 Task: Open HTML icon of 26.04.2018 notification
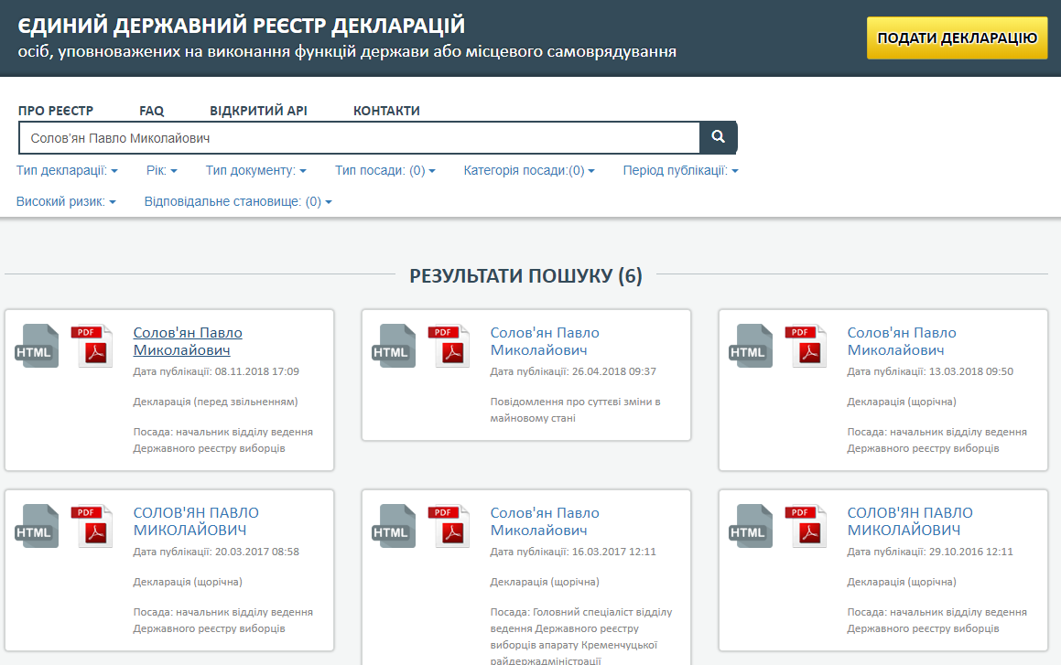[394, 347]
